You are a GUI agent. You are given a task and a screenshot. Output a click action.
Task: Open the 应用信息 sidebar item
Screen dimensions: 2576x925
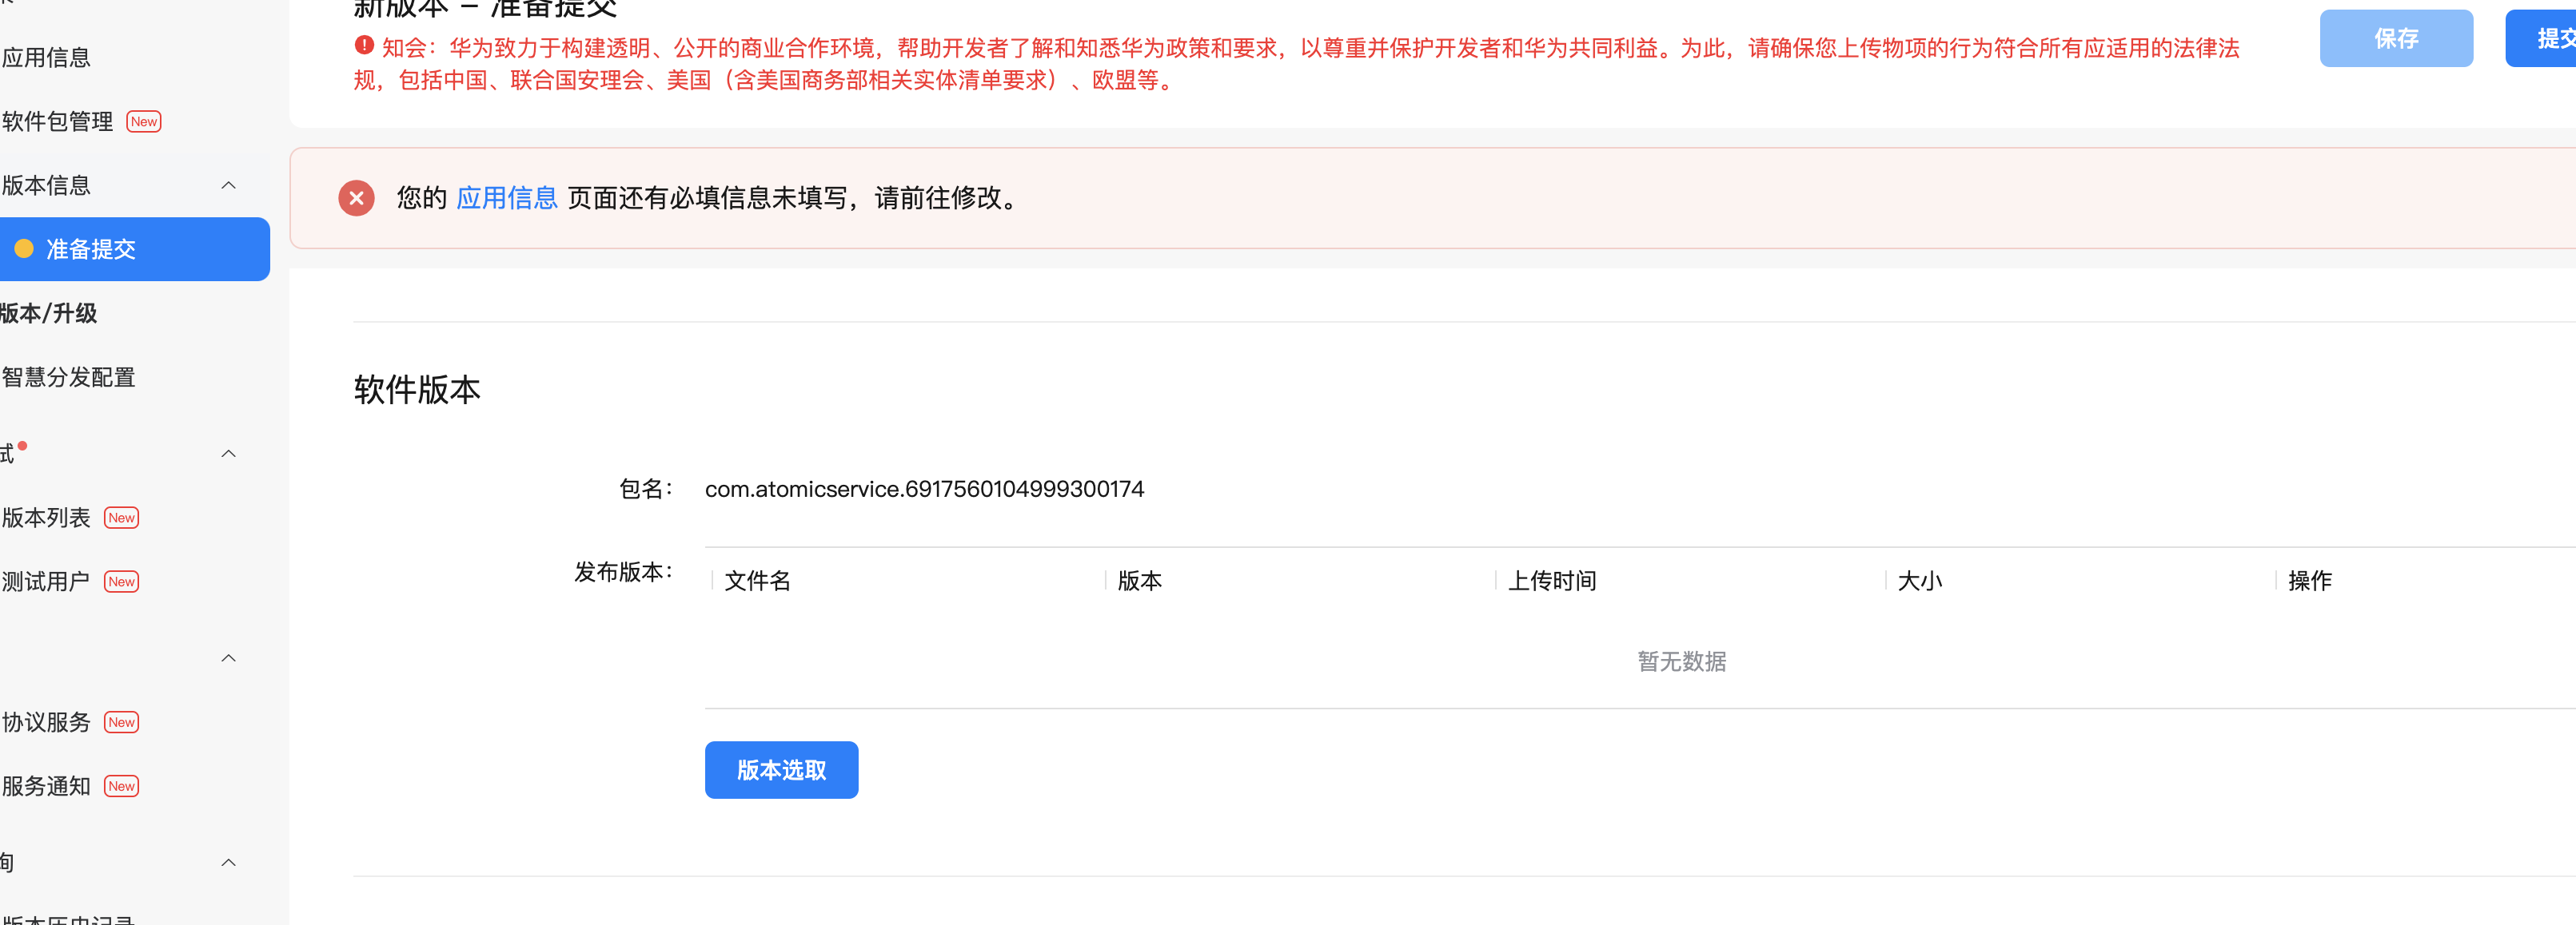click(x=47, y=58)
